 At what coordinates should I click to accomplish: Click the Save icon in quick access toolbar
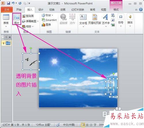9,3
